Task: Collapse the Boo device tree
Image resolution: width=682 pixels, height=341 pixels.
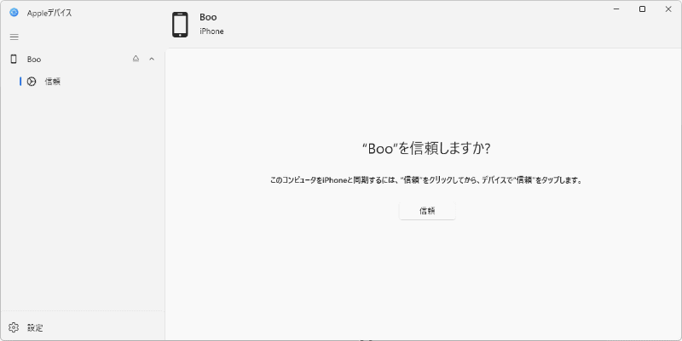Action: [x=152, y=59]
